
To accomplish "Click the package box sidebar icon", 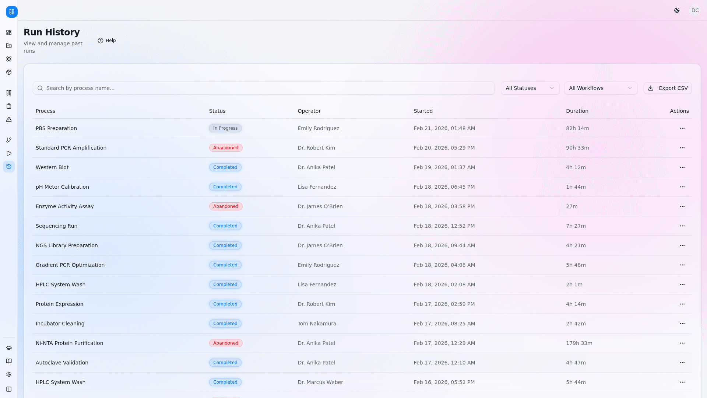I will [x=9, y=72].
